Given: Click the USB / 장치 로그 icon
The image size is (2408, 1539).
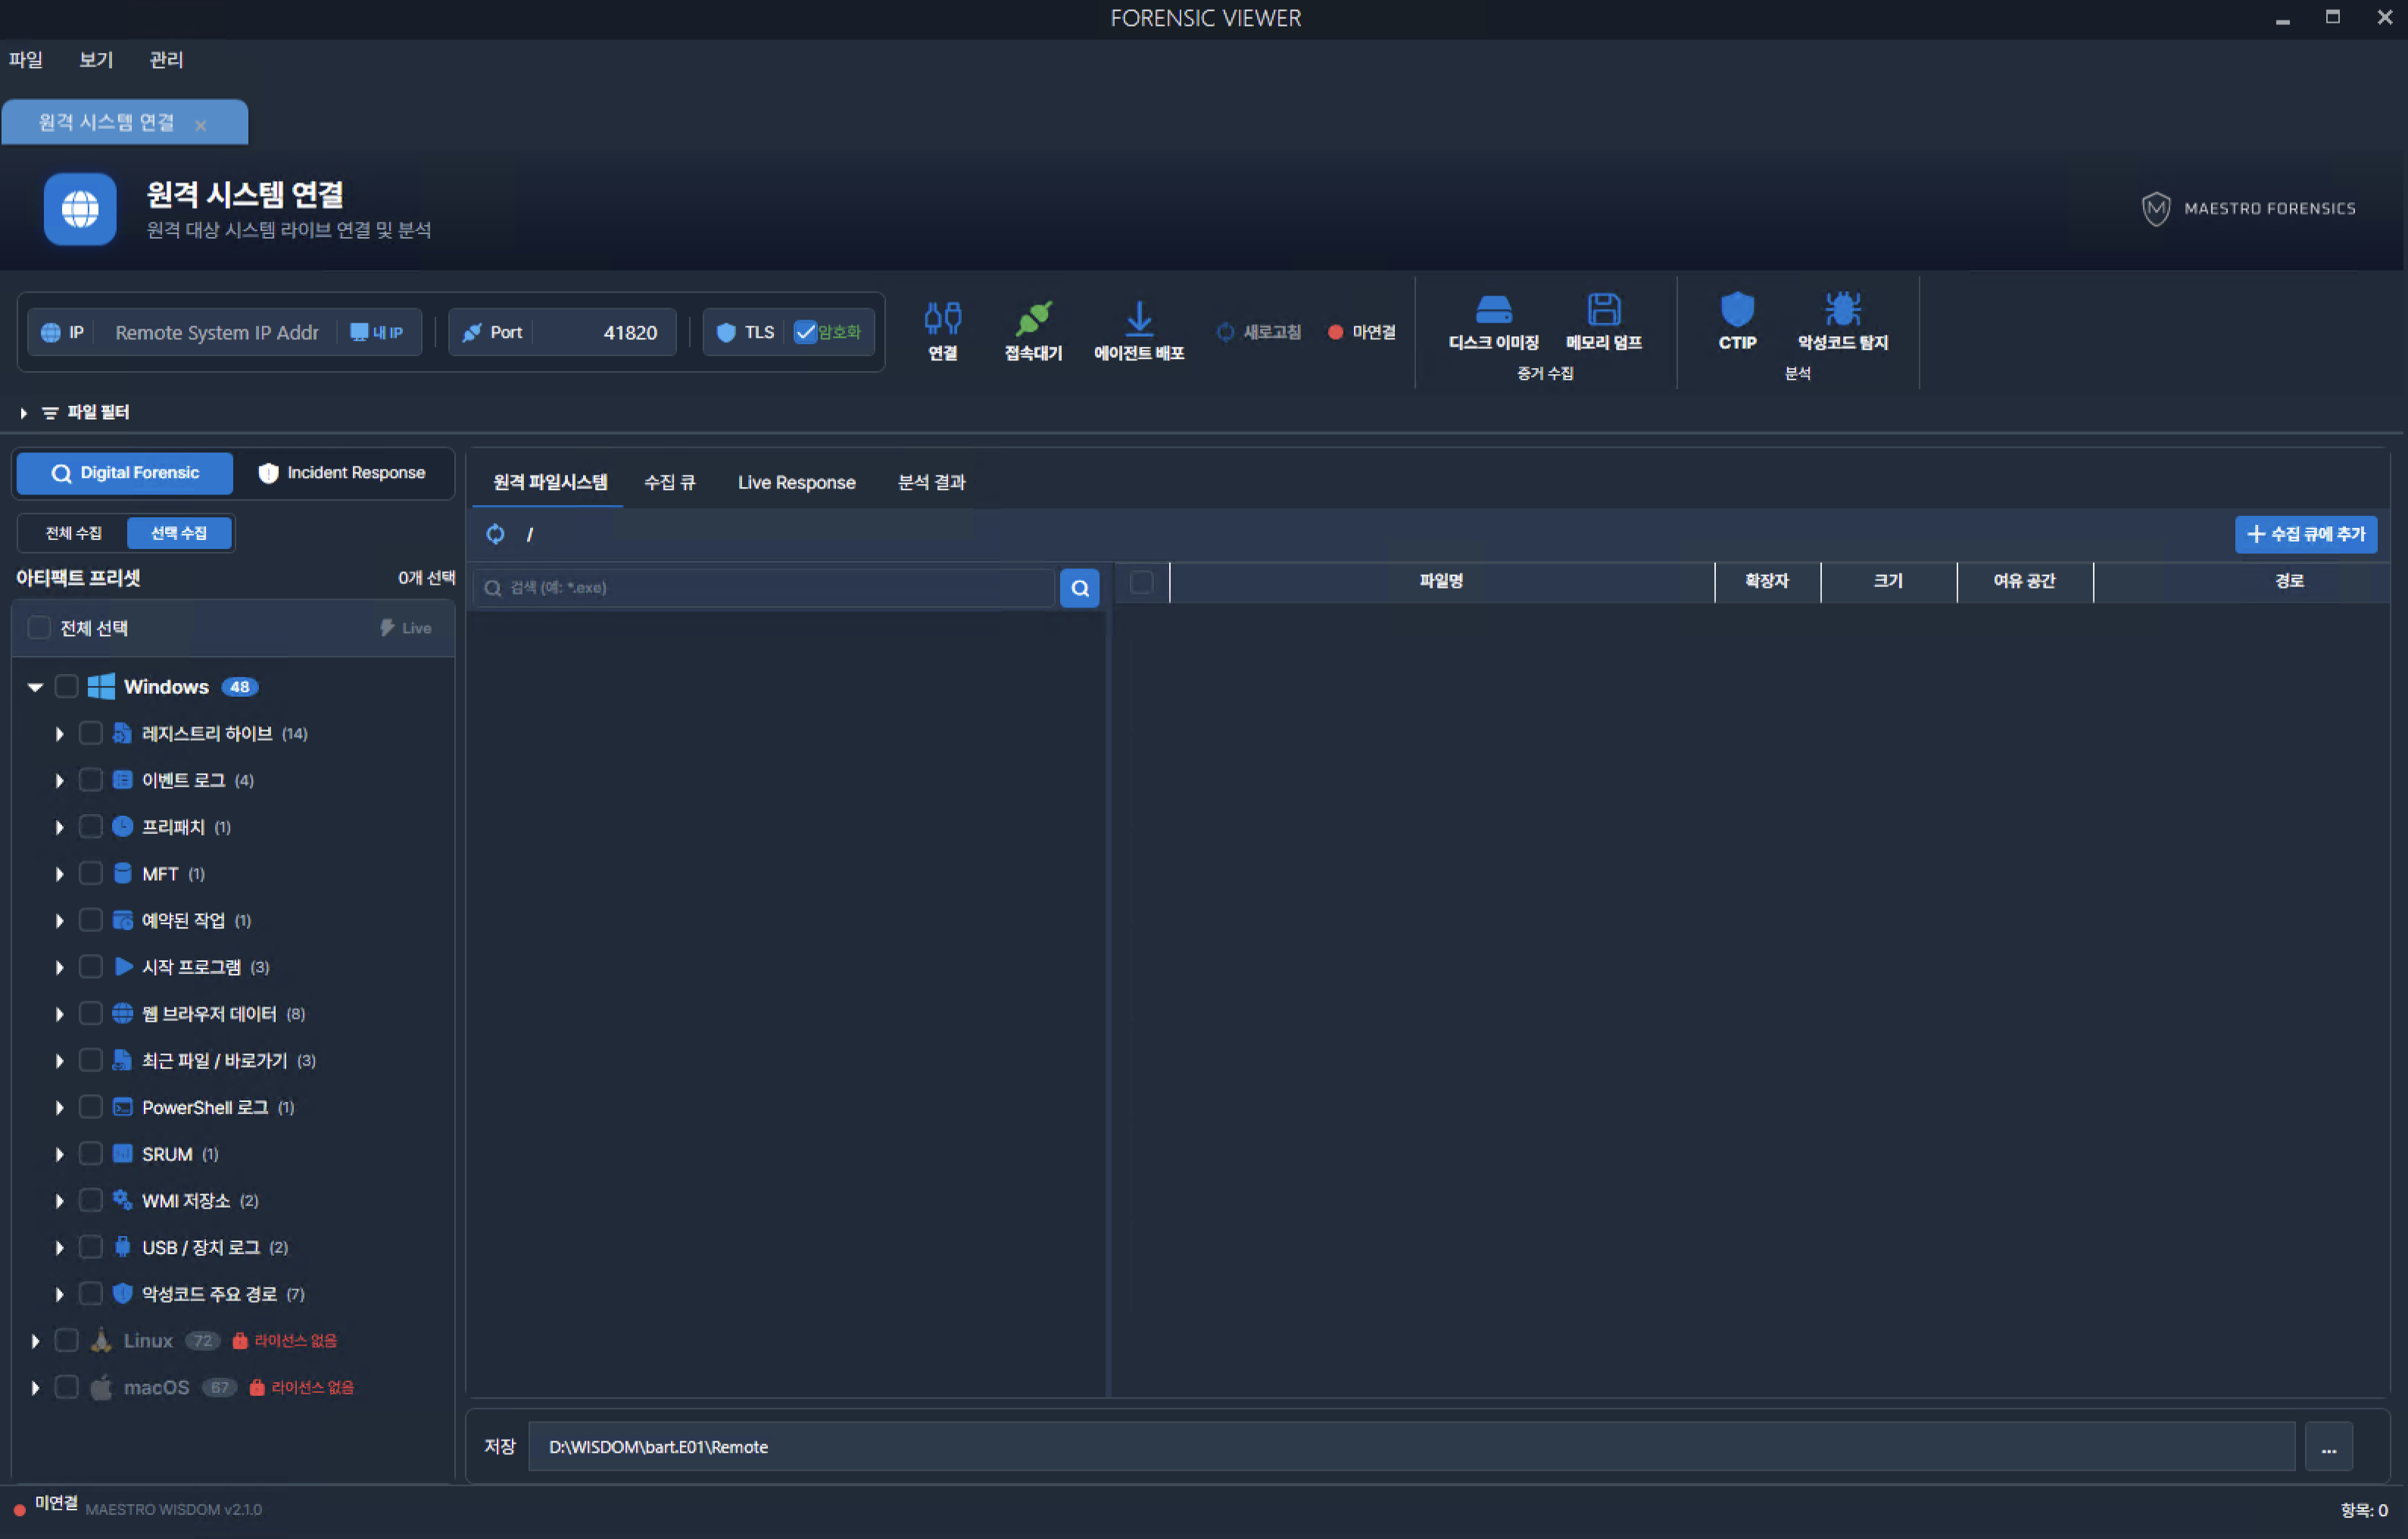Looking at the screenshot, I should click(x=122, y=1247).
